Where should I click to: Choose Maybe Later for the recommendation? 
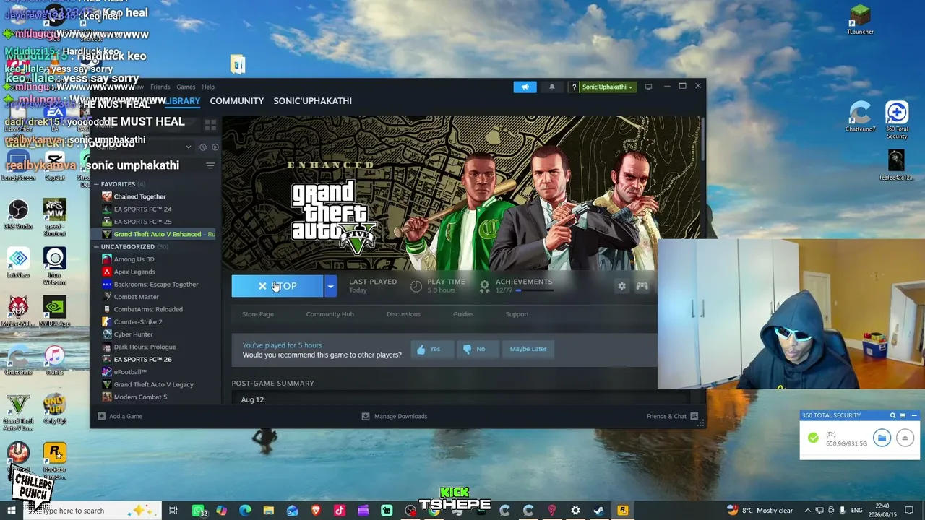[x=528, y=349]
